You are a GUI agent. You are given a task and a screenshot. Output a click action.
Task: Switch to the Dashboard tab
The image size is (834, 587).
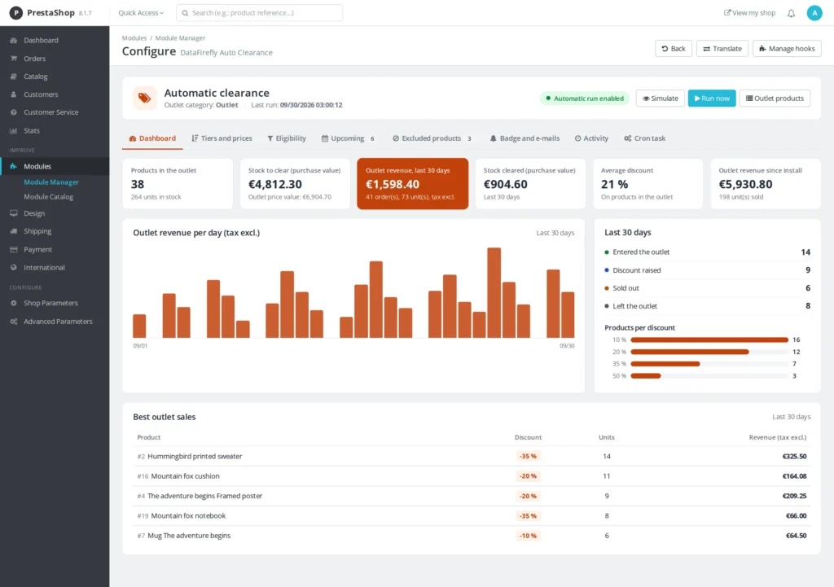(x=152, y=138)
